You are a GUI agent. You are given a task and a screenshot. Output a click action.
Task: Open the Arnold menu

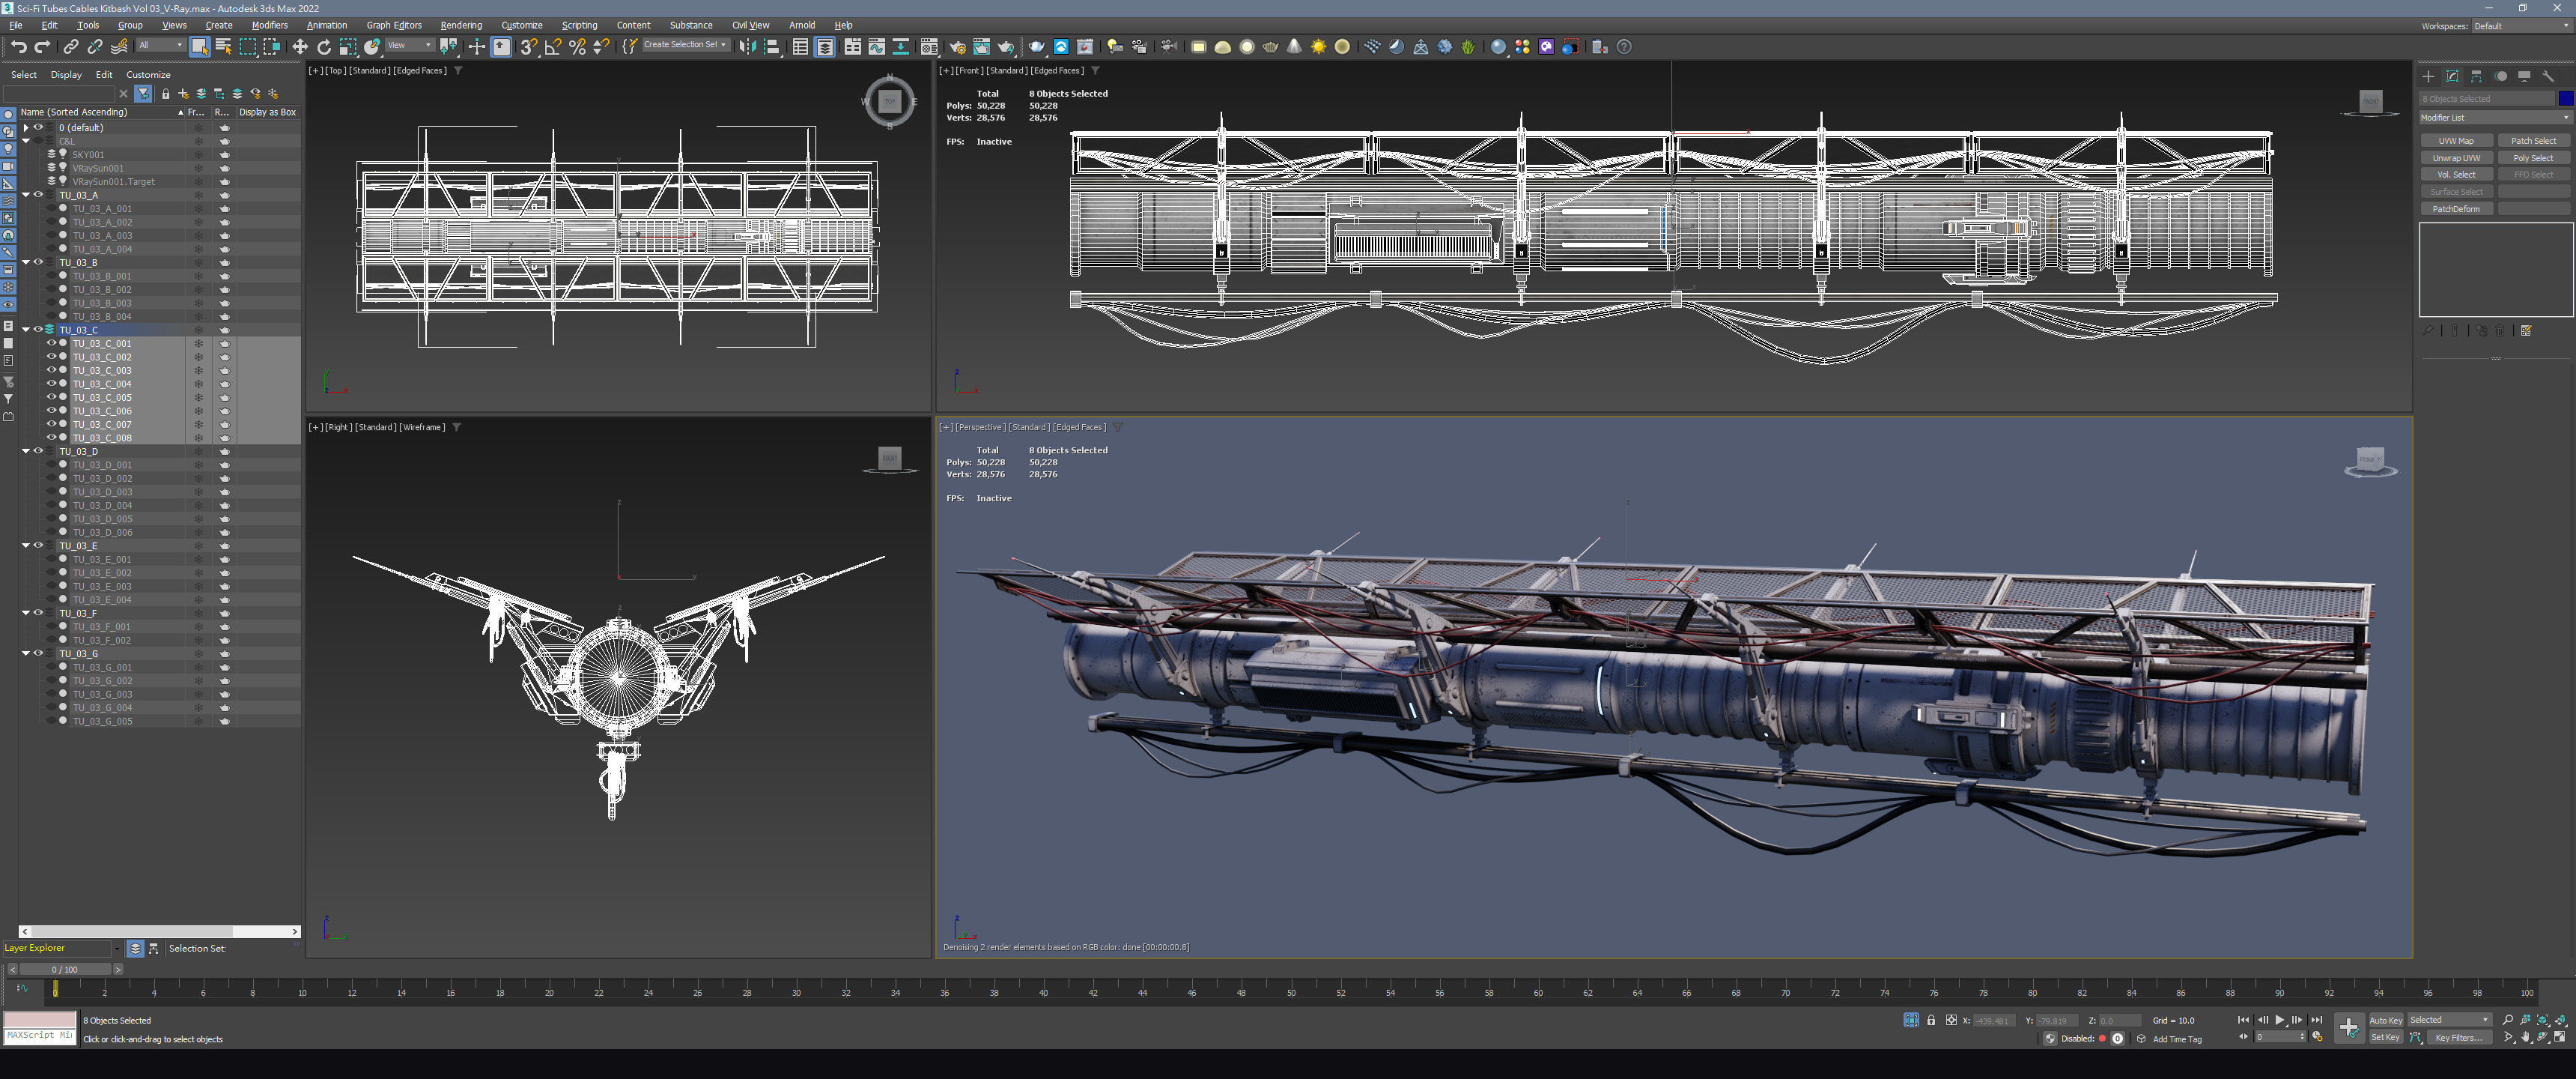(802, 25)
